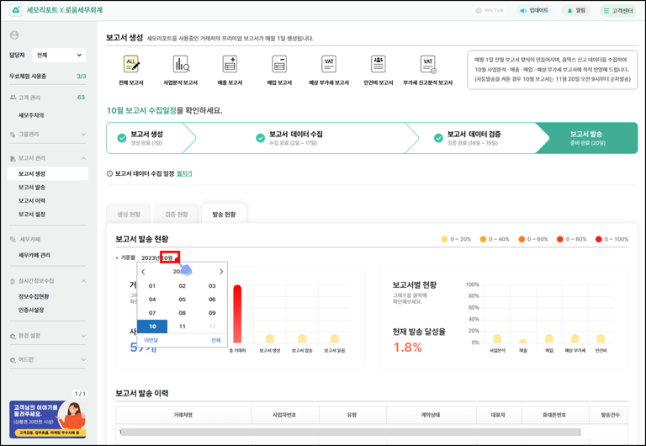646x446 pixels.
Task: Expand the 그룹관리 sidebar section
Action: pos(83,135)
